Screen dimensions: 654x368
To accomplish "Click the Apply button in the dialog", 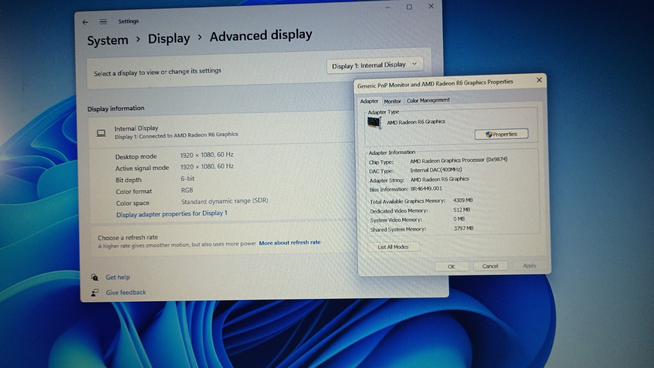I will pos(529,266).
